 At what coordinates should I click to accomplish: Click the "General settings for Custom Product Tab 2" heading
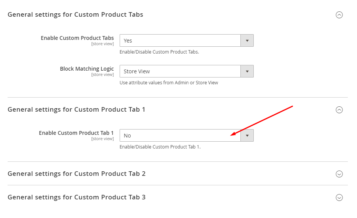click(77, 174)
